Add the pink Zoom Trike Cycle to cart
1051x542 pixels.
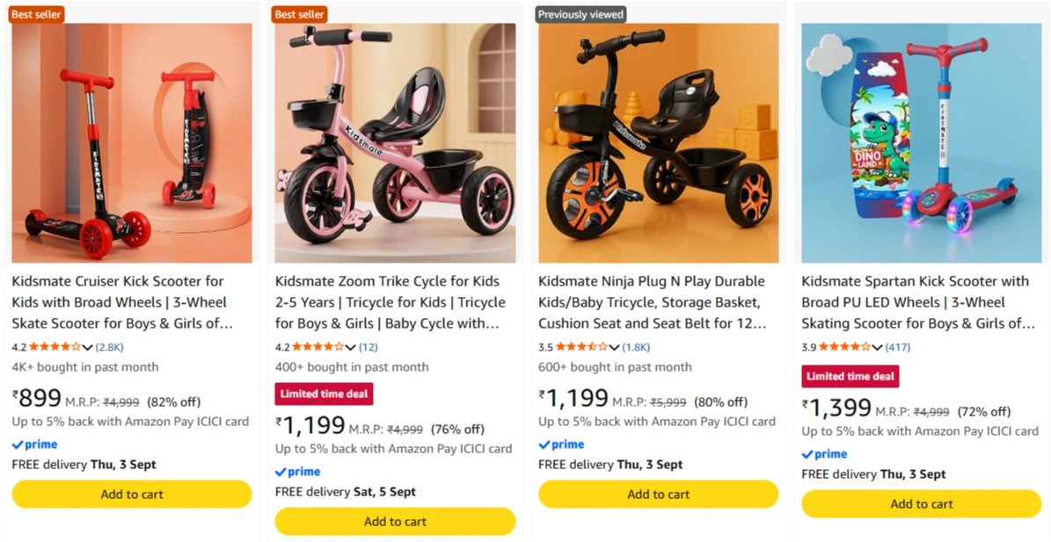point(396,521)
